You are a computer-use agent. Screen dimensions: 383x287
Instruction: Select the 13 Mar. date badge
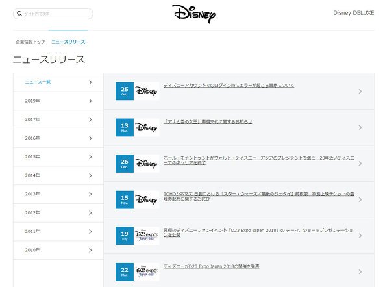click(x=125, y=127)
